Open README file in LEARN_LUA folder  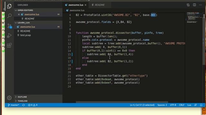(x=25, y=31)
